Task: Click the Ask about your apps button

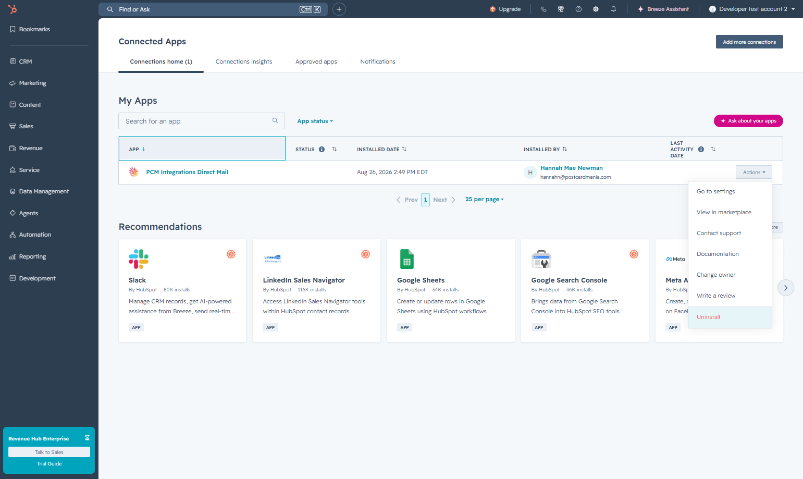Action: point(748,121)
